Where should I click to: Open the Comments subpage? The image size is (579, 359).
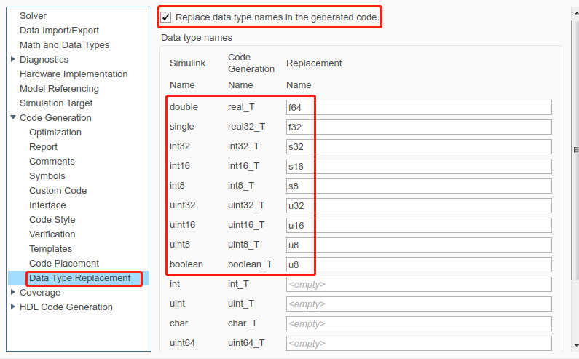[x=52, y=162]
